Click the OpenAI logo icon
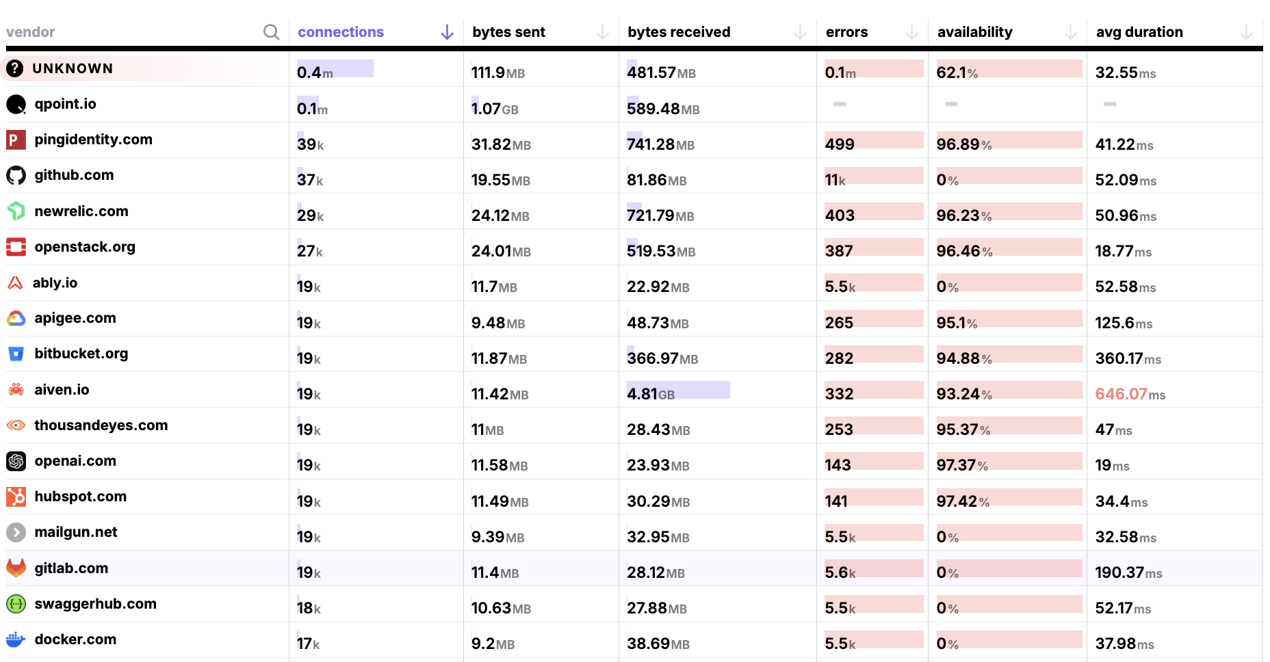1270x662 pixels. click(16, 462)
